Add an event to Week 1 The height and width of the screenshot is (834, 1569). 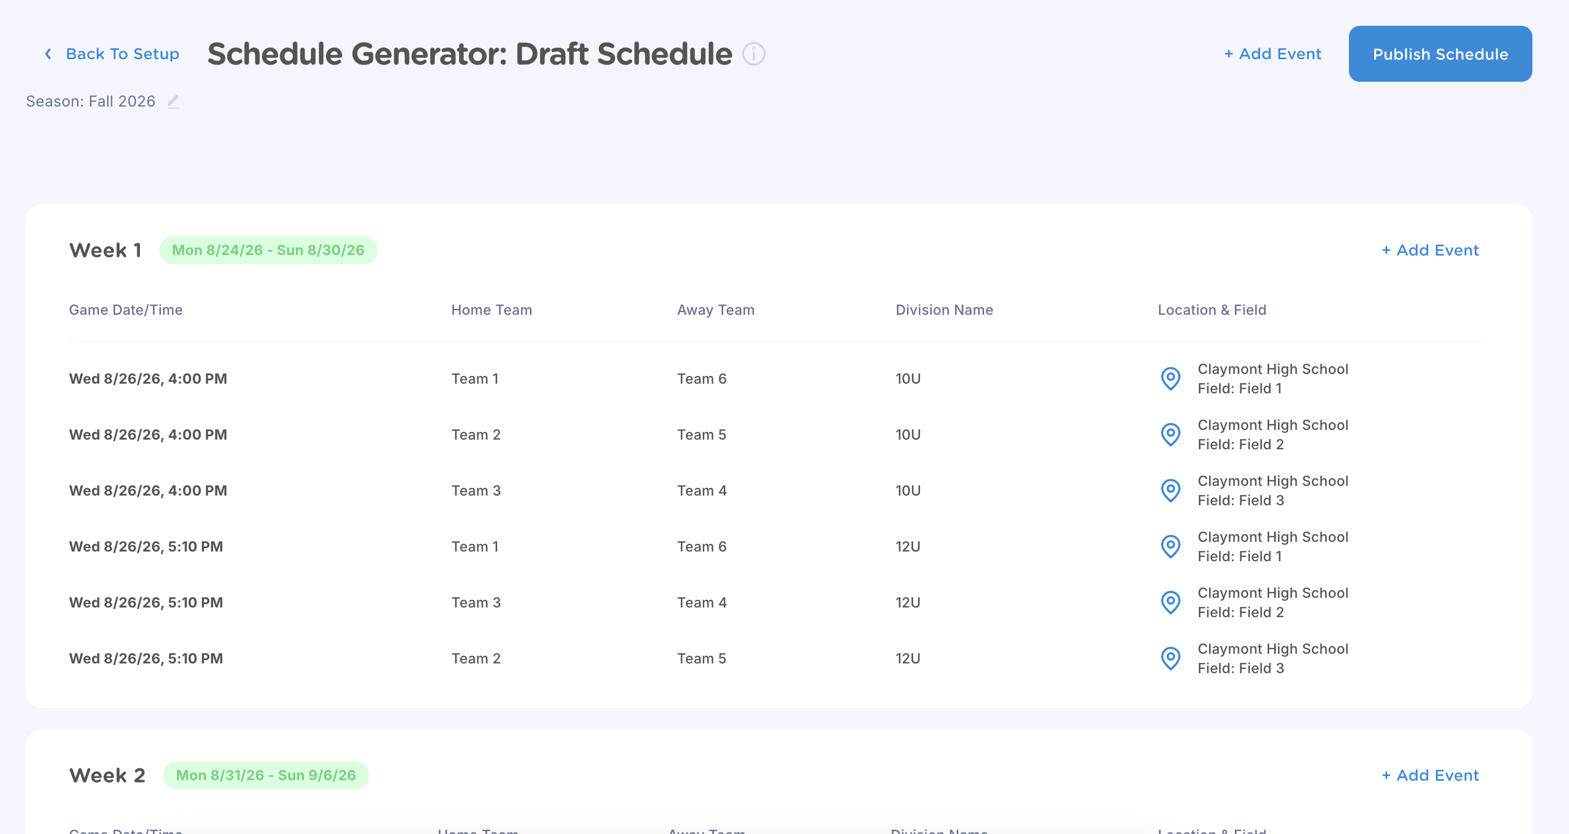[1430, 250]
